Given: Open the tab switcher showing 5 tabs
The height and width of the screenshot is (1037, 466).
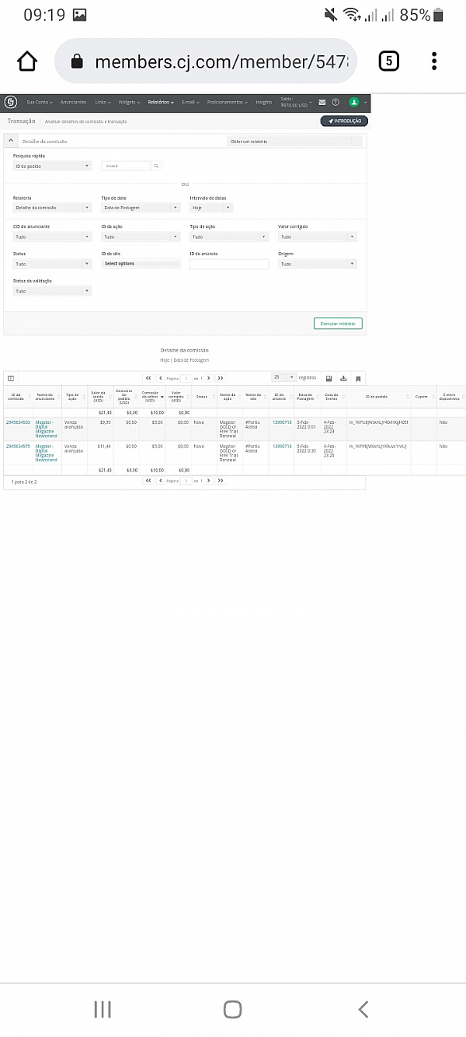Looking at the screenshot, I should coord(388,61).
